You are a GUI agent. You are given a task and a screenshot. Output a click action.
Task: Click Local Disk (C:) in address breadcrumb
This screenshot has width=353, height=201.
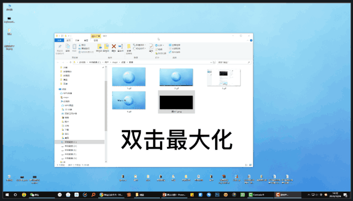(x=95, y=62)
